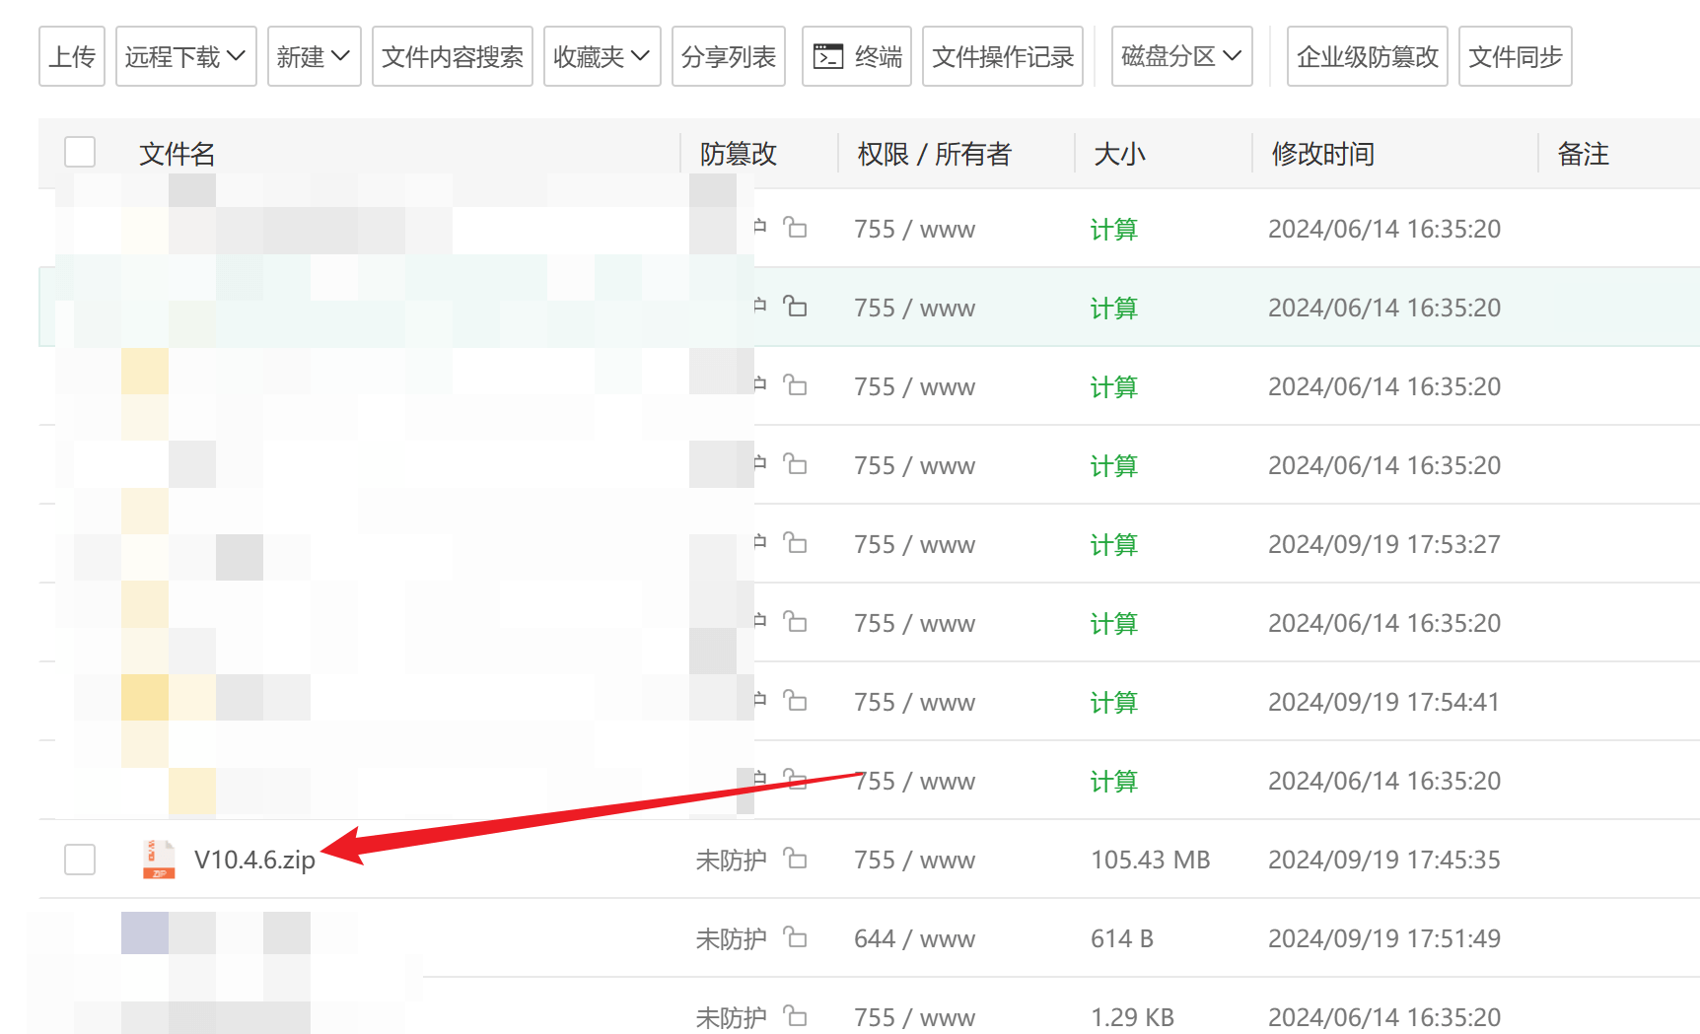Open the 终端 terminal button

856,57
